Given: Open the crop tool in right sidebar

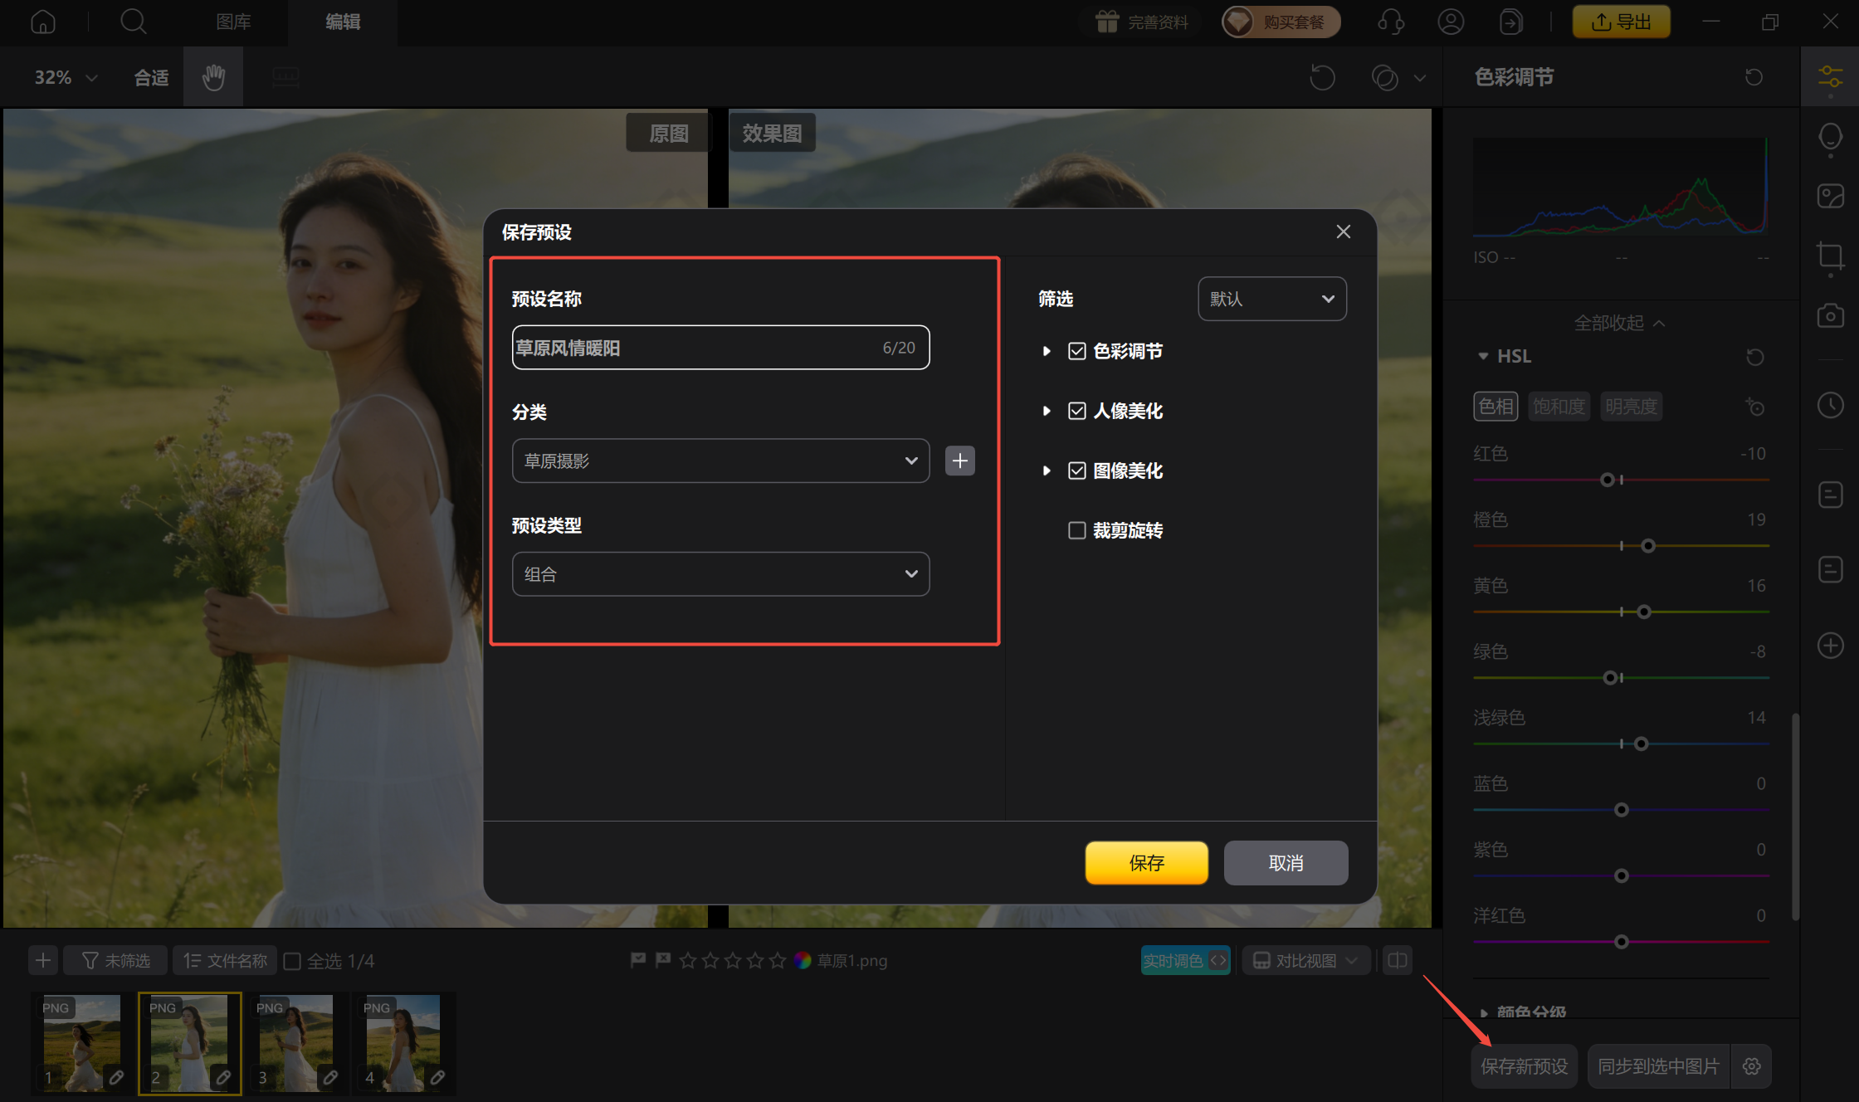Looking at the screenshot, I should point(1830,256).
